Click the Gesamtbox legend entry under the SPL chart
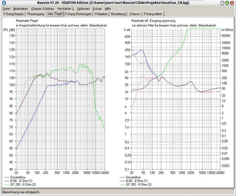 pos(16,178)
